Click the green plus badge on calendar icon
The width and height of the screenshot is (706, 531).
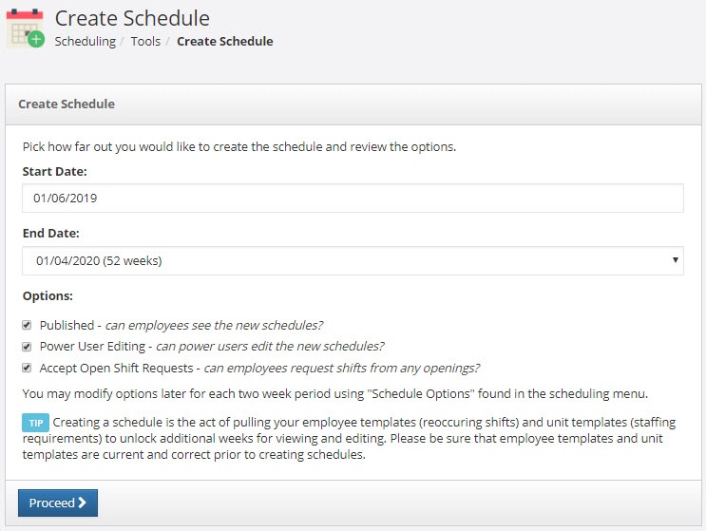click(x=36, y=40)
